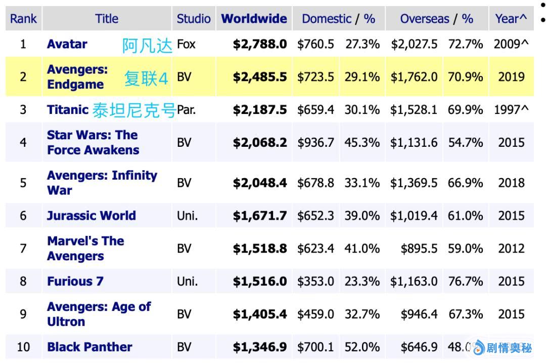Click the Studio column header
The width and height of the screenshot is (546, 363).
click(x=194, y=19)
